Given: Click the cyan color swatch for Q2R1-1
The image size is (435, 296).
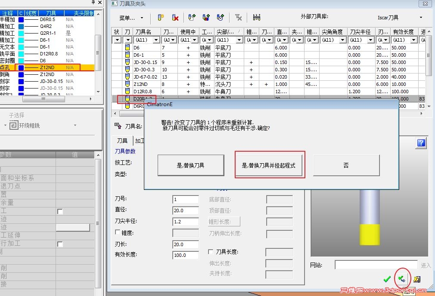Looking at the screenshot, I should 21,33.
